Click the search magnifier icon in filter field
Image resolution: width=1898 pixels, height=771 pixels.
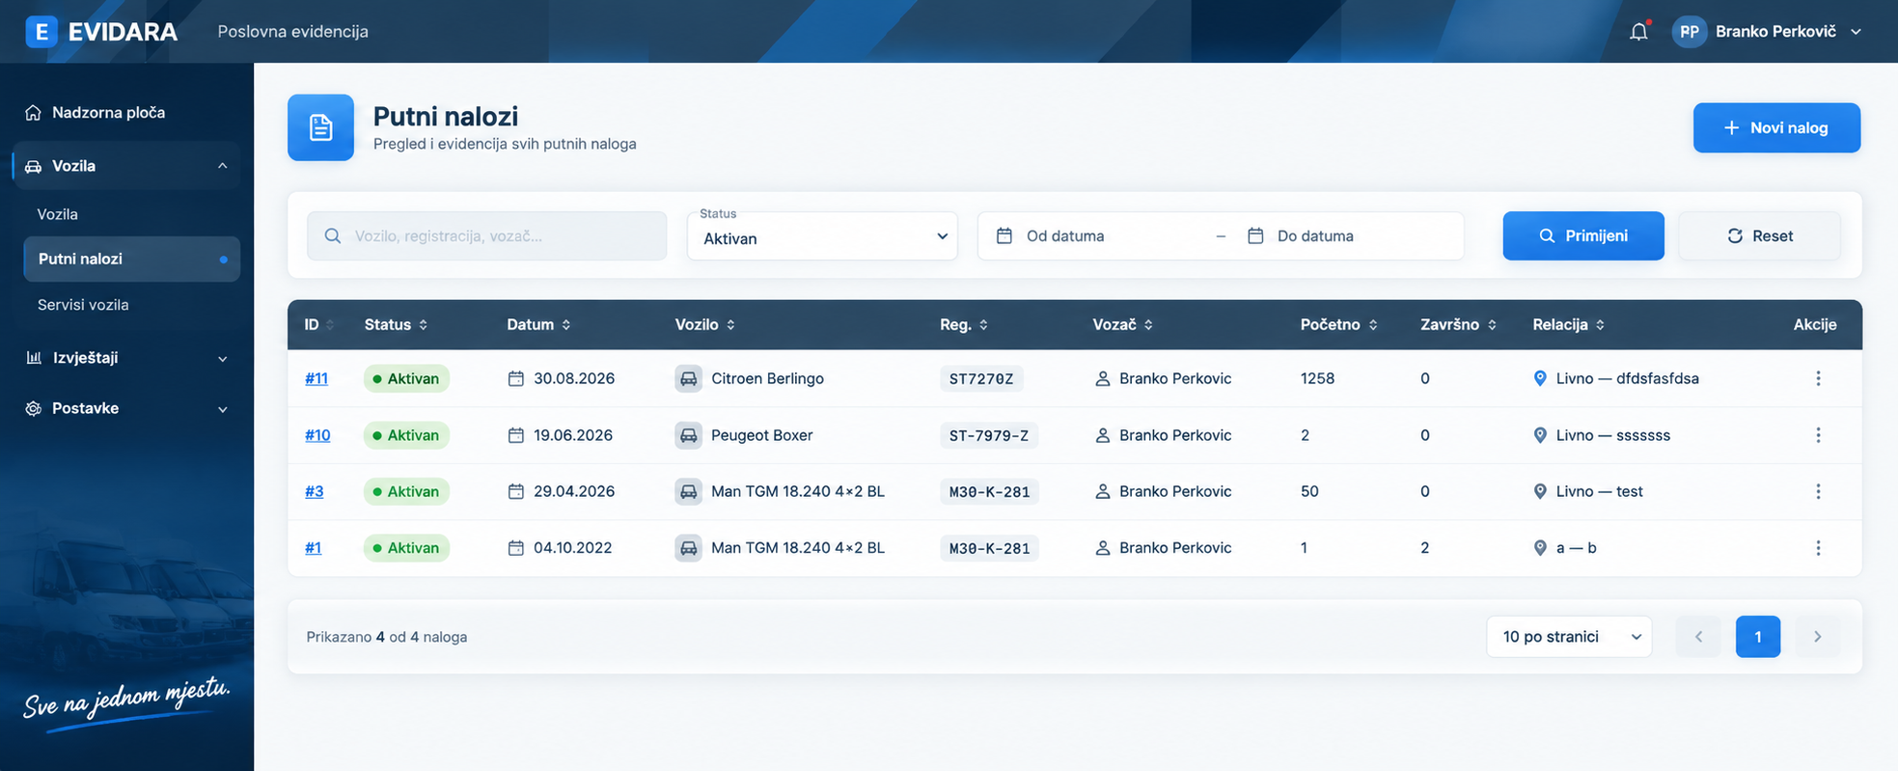[333, 236]
